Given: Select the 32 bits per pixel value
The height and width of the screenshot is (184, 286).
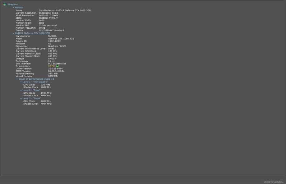Looking at the screenshot, I should point(48,26).
